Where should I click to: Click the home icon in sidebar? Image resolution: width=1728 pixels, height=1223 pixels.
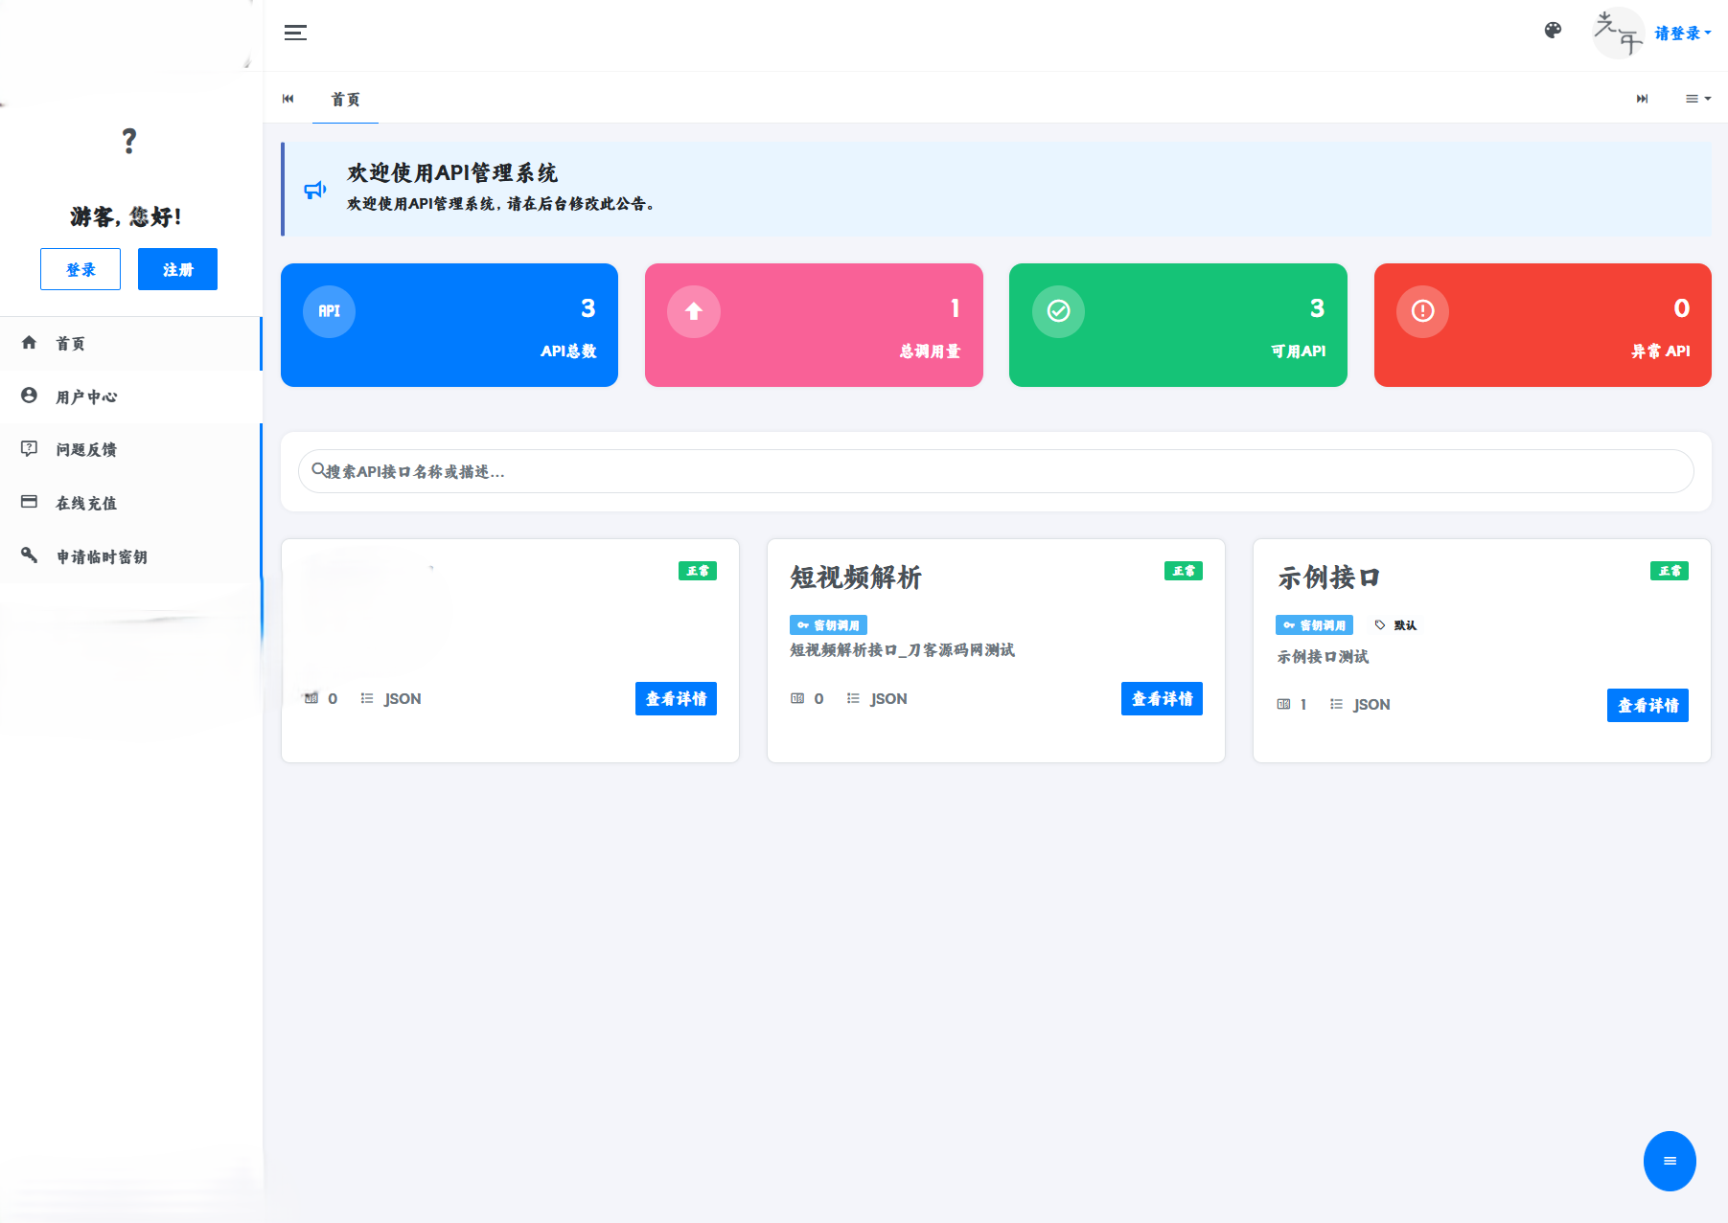pos(29,343)
